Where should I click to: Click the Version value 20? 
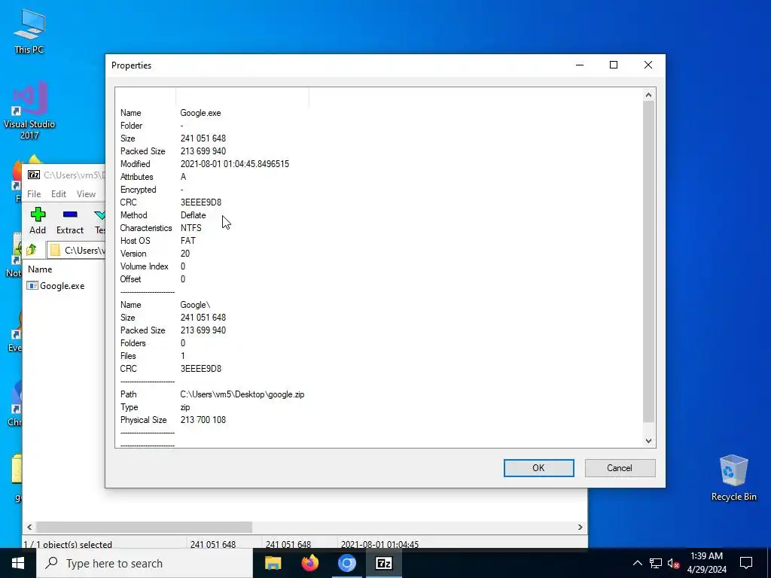click(x=185, y=254)
